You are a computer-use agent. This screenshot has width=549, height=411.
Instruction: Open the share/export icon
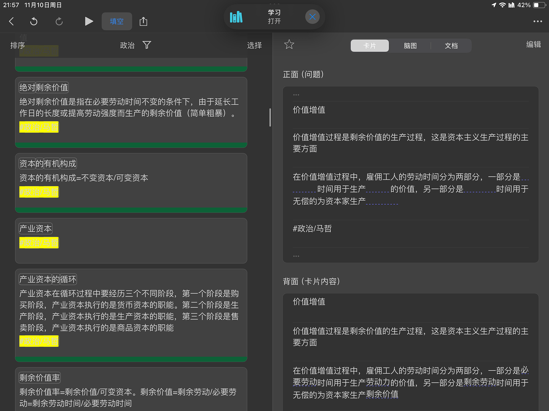pyautogui.click(x=143, y=21)
